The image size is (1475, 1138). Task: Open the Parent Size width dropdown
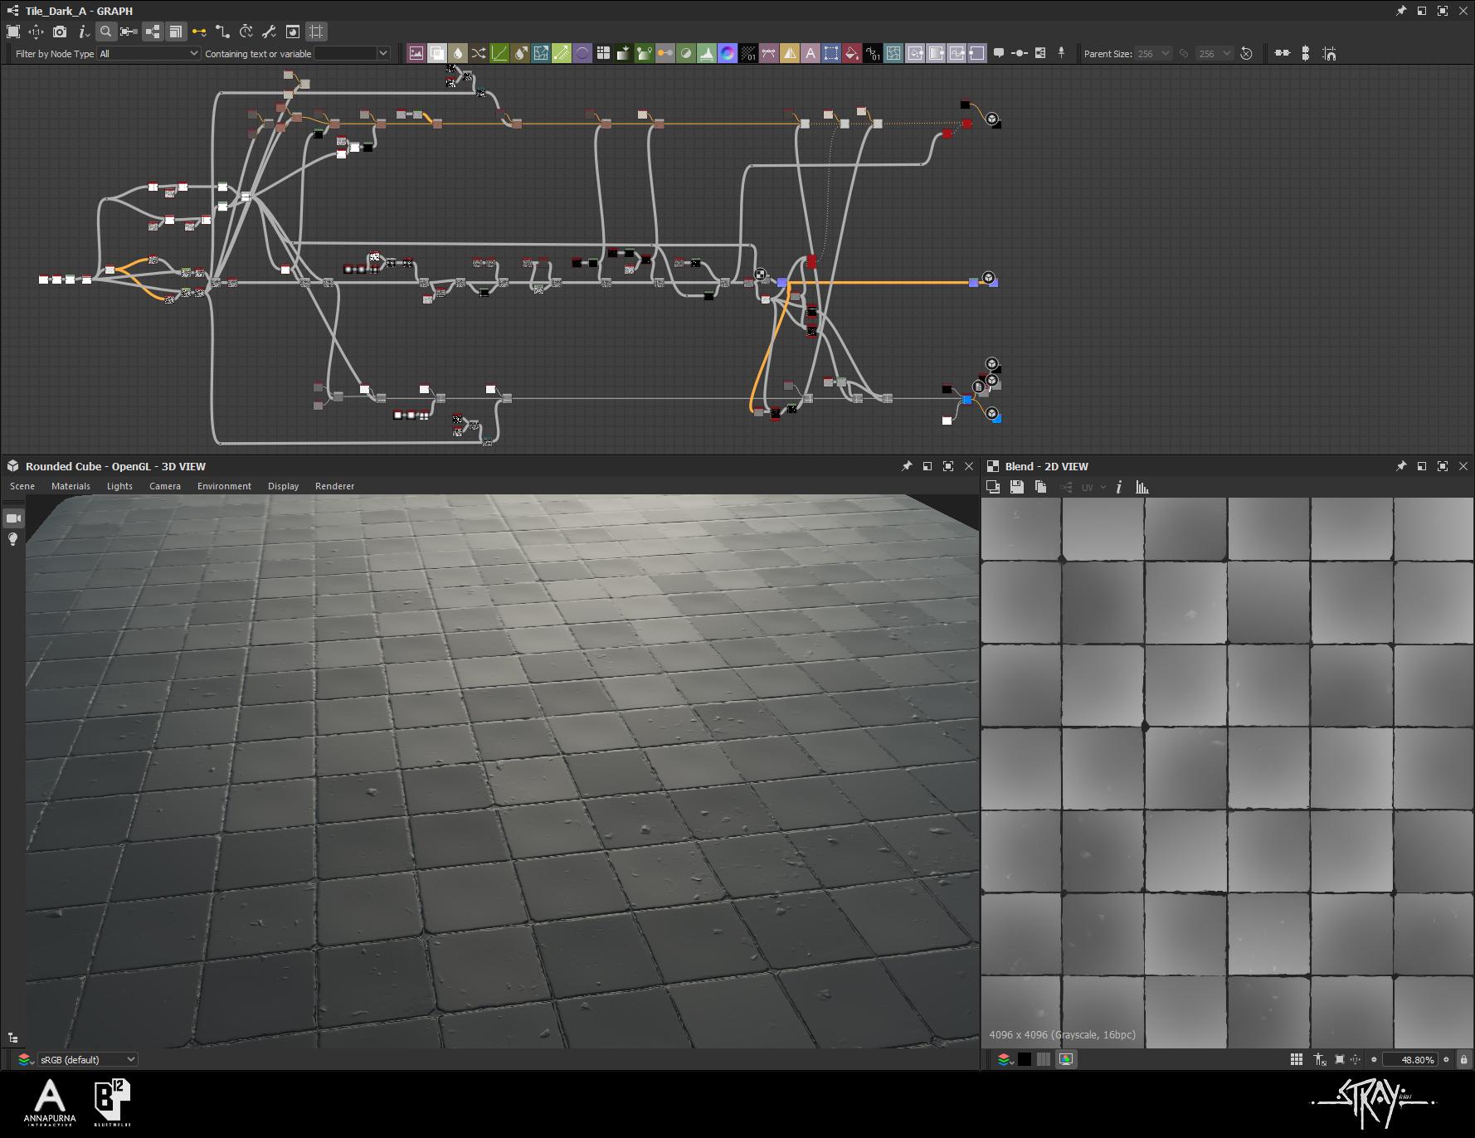tap(1153, 53)
